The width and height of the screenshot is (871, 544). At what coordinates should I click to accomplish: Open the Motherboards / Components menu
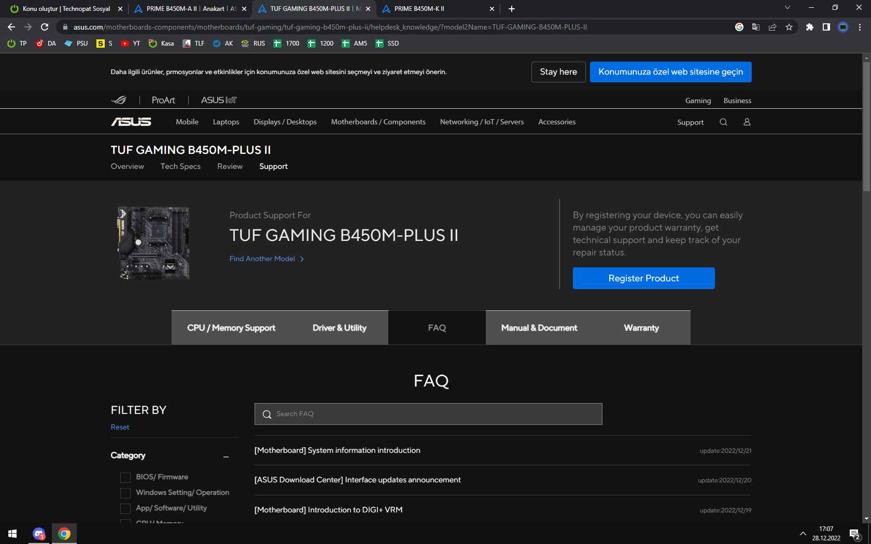click(x=378, y=122)
